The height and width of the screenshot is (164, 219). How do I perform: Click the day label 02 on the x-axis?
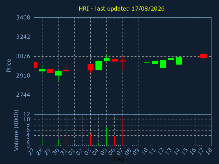point(79,151)
